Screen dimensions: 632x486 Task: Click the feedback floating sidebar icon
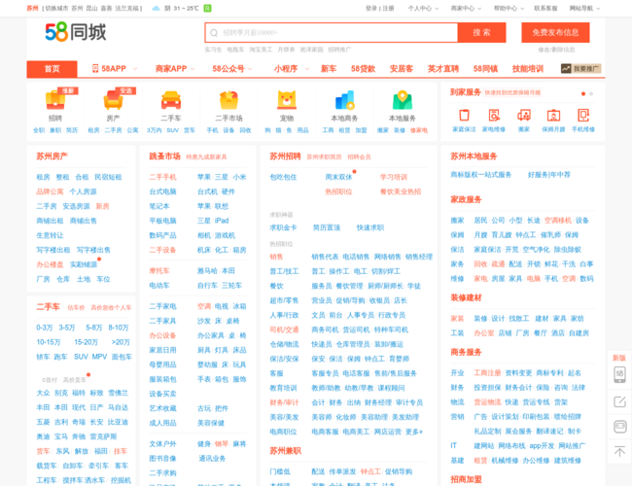619,426
